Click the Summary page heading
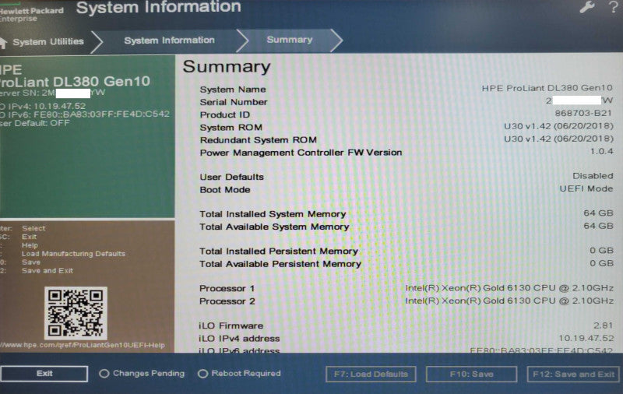 click(x=227, y=67)
